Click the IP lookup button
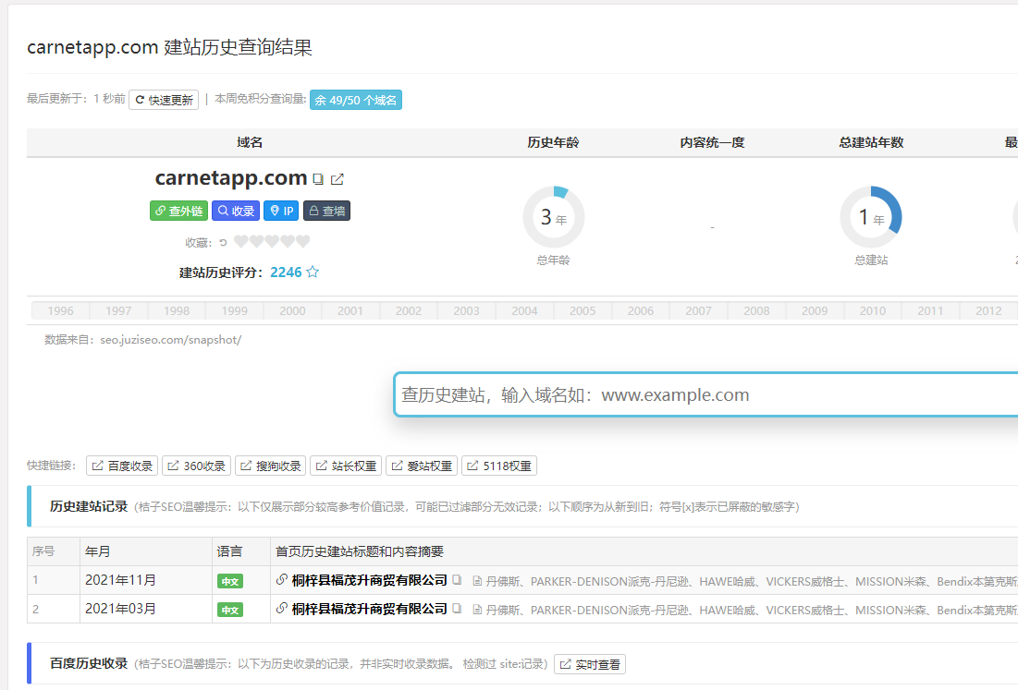Viewport: 1018px width, 690px height. pyautogui.click(x=281, y=211)
